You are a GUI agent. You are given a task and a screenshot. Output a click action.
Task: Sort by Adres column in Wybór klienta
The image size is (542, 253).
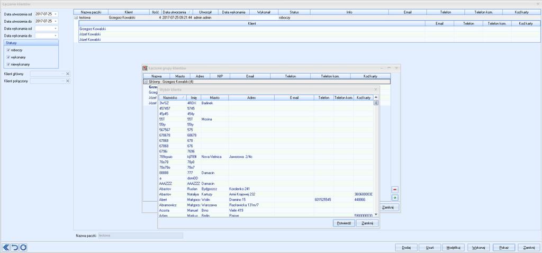pyautogui.click(x=251, y=98)
